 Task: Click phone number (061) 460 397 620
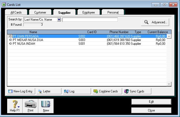click(x=119, y=36)
